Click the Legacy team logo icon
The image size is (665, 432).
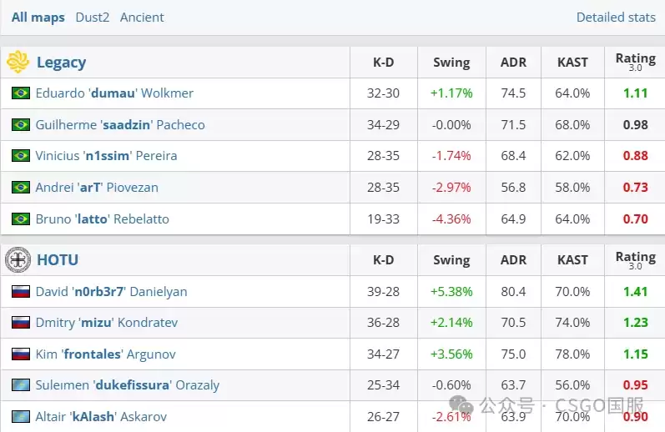click(x=18, y=62)
